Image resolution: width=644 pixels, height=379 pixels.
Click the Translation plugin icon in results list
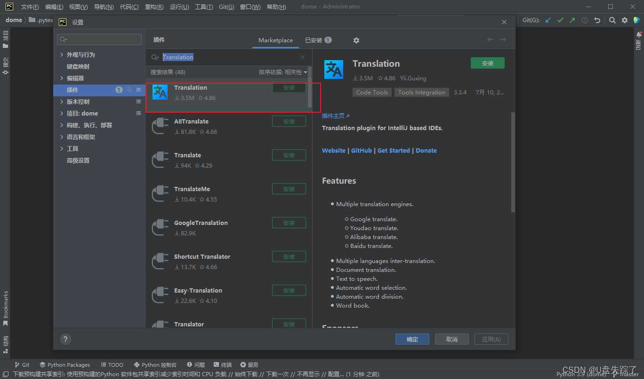pyautogui.click(x=160, y=92)
